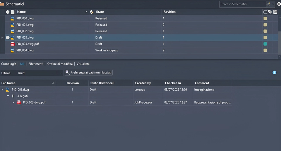281x151 pixels.
Task: Open the search box dropdown arrow
Action: click(273, 4)
